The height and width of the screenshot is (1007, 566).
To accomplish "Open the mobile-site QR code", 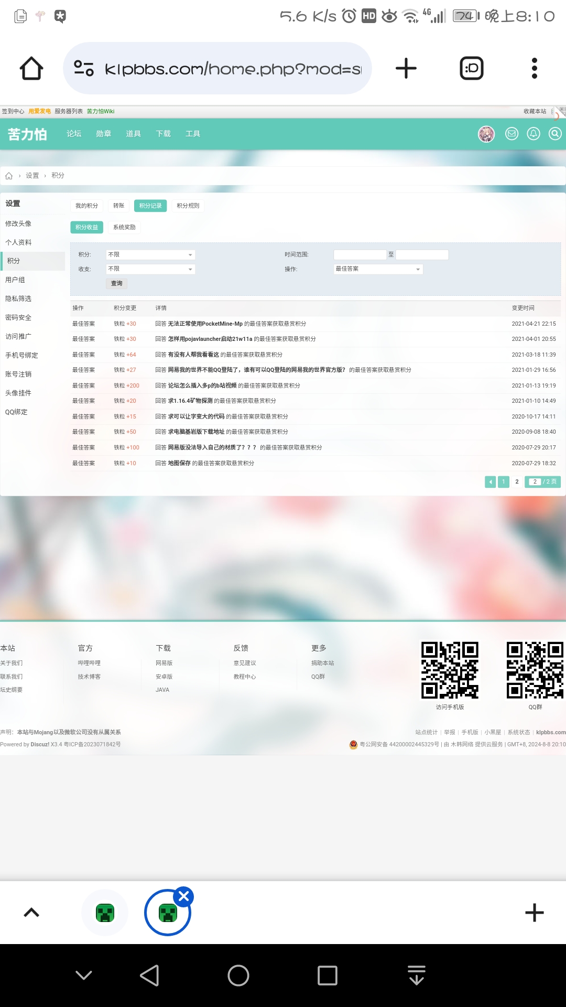I will [x=450, y=670].
